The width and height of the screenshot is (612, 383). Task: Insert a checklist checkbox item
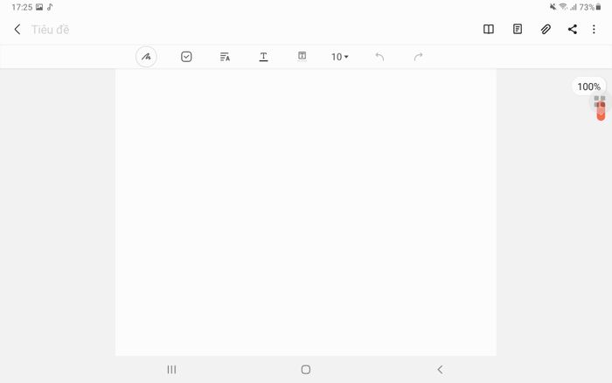click(186, 57)
